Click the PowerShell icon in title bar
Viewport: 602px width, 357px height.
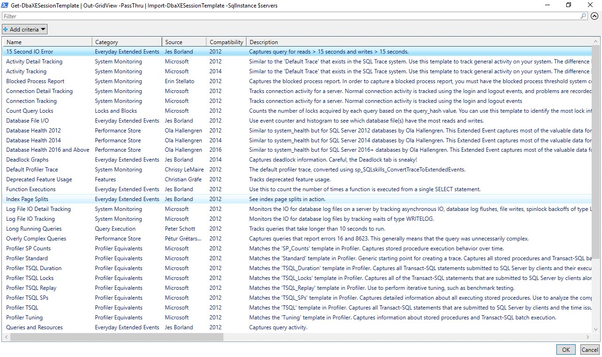(x=5, y=5)
